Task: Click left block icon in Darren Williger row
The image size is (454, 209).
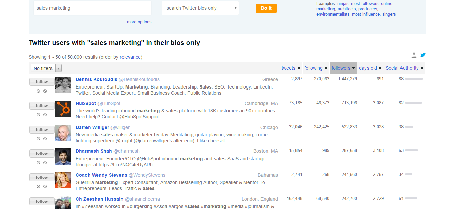Action: 38,139
